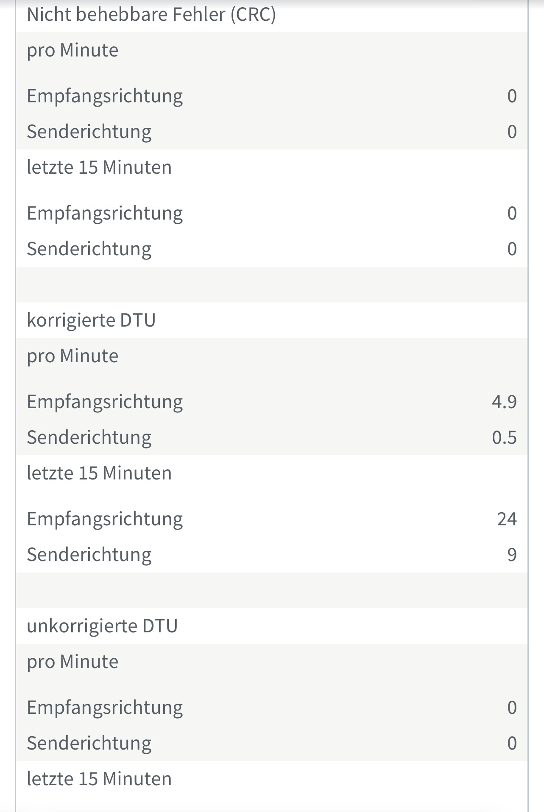
Task: Click Senderichtung in the 'unkorrigierte DTU' section
Action: tap(89, 743)
